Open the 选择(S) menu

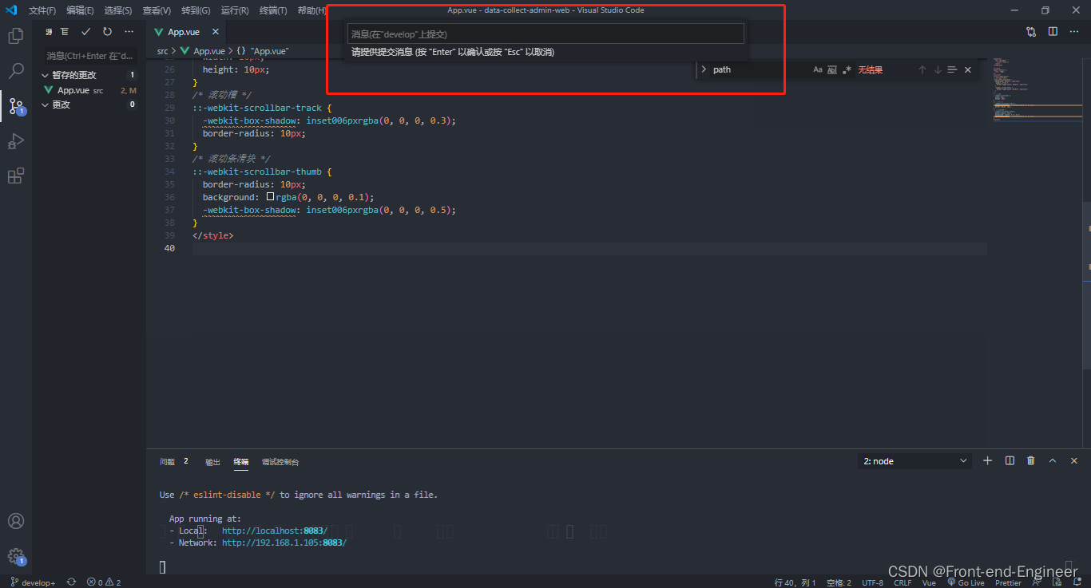coord(118,10)
